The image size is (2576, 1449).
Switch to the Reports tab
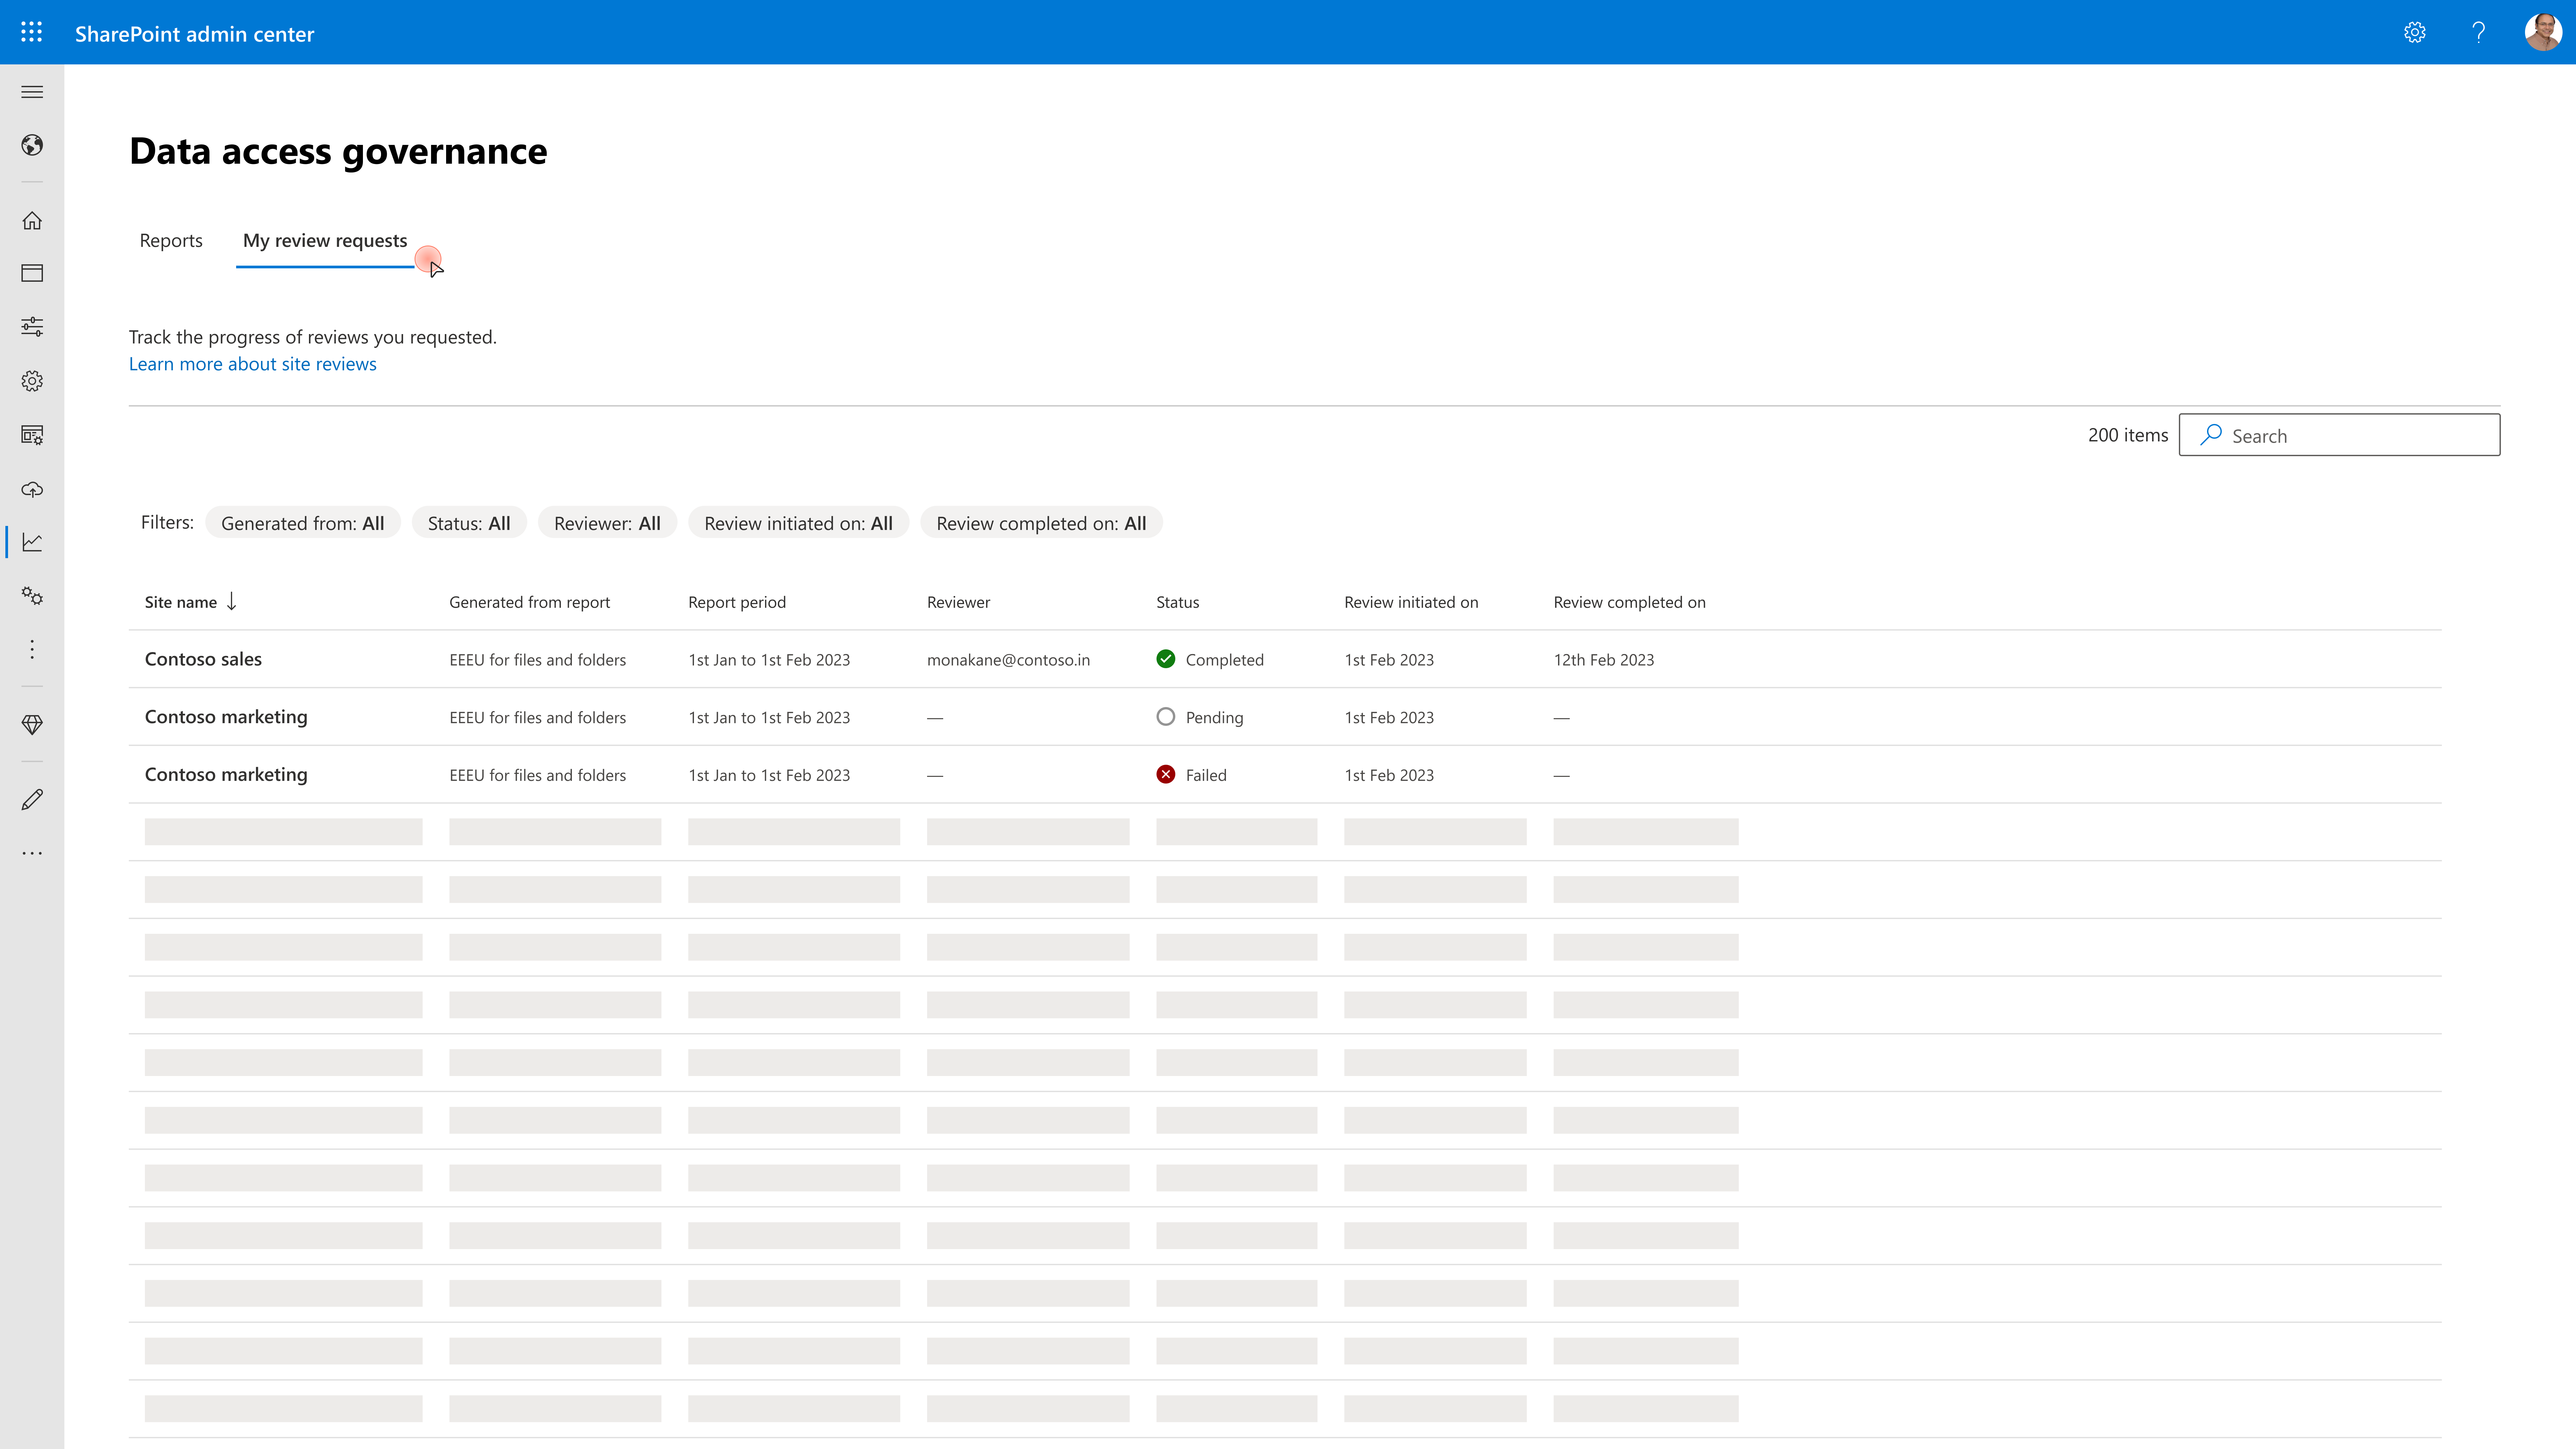coord(171,240)
